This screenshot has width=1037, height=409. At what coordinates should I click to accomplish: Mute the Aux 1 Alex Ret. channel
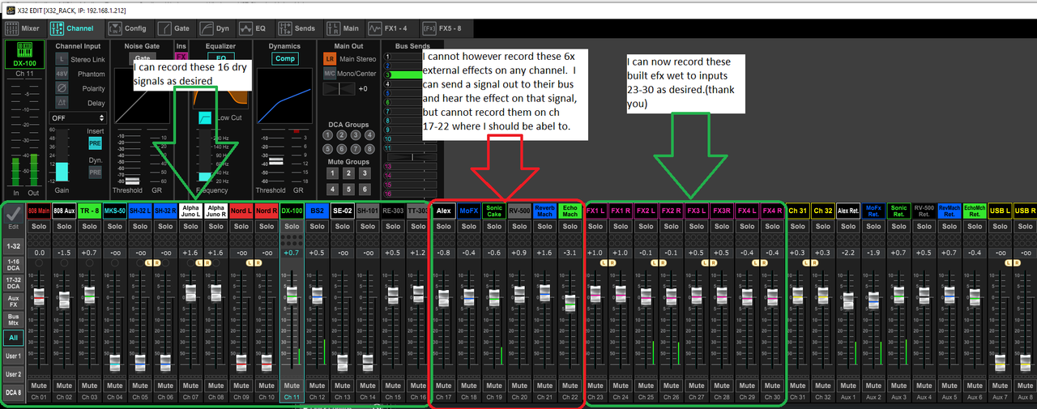coord(848,386)
